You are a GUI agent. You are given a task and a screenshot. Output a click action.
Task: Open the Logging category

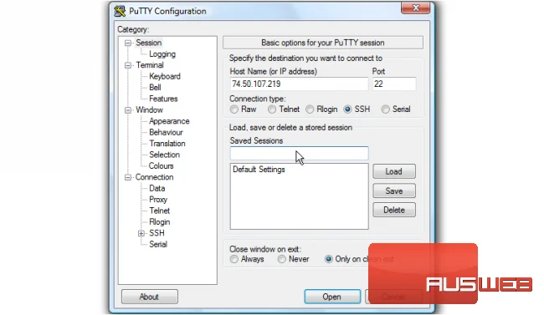[x=162, y=54]
